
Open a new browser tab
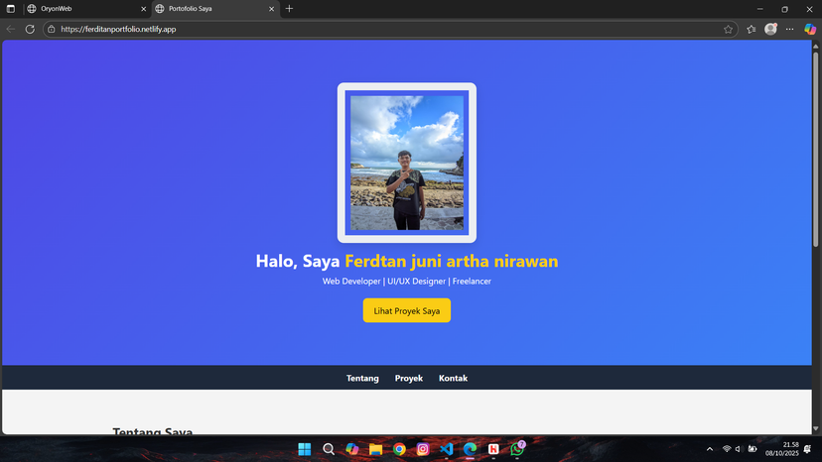click(289, 9)
